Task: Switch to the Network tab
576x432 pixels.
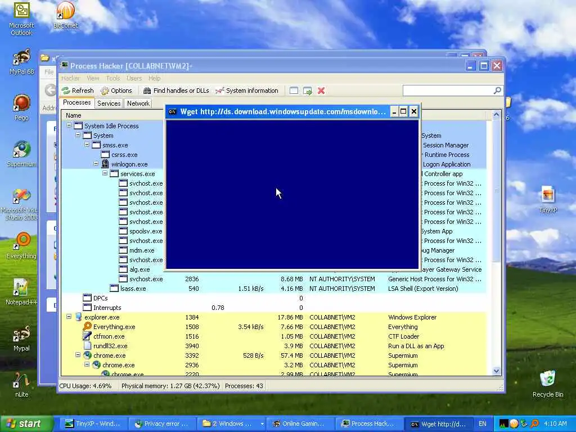Action: click(138, 103)
